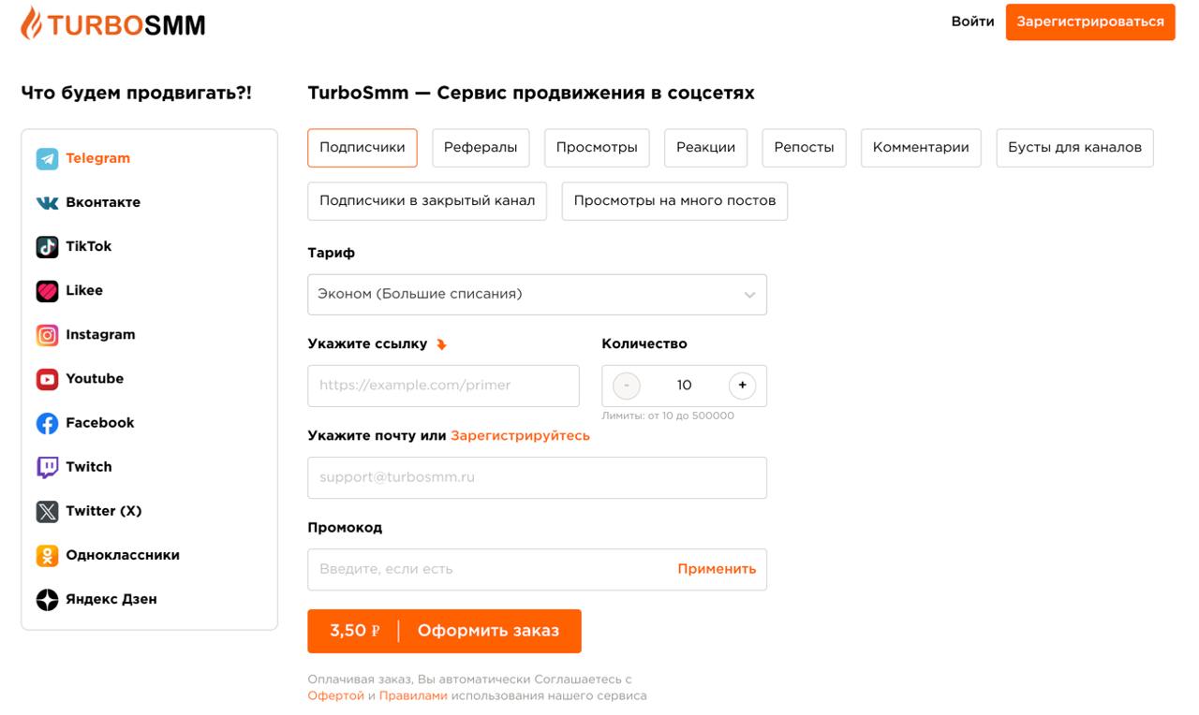Open Просмотры на много постов tab
This screenshot has height=715, width=1199.
click(x=674, y=201)
